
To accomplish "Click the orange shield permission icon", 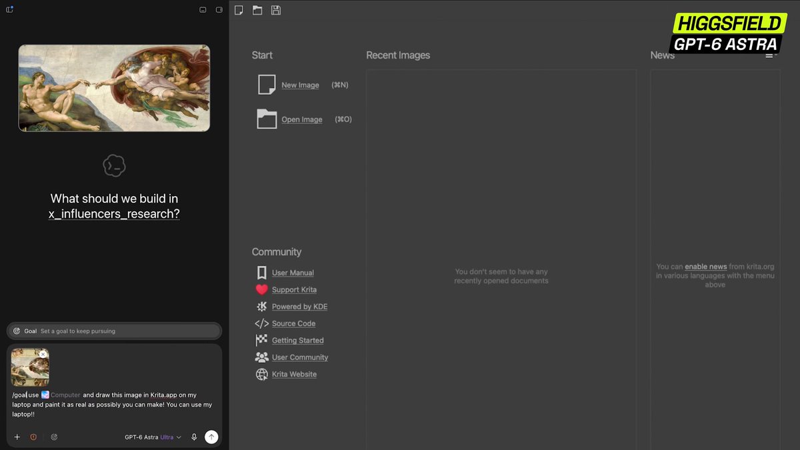I will [33, 437].
